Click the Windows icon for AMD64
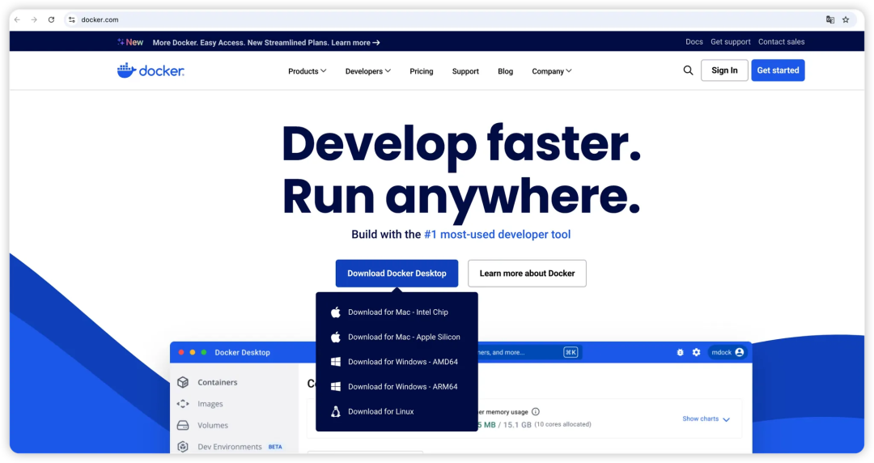Screen dimensions: 874x463 coord(336,362)
